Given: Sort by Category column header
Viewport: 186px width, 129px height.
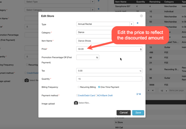Looking at the screenshot, I should (x=169, y=2).
